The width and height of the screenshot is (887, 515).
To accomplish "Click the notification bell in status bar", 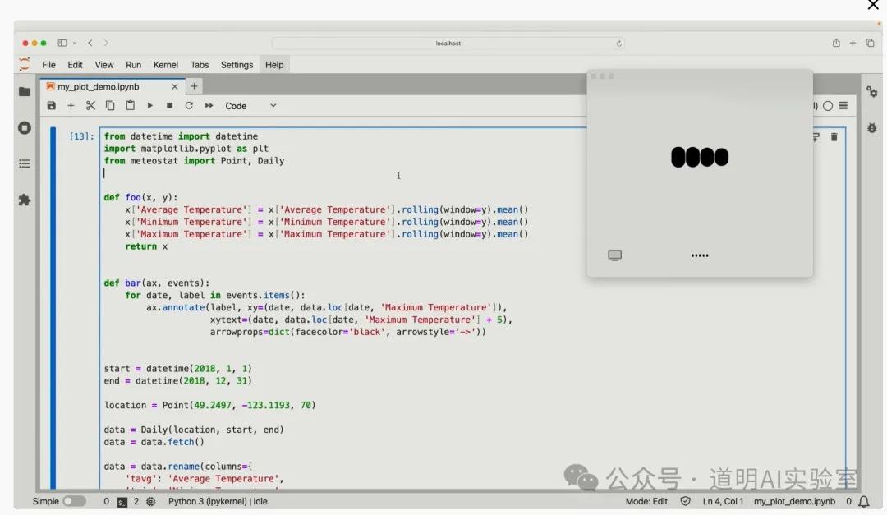I will point(864,501).
